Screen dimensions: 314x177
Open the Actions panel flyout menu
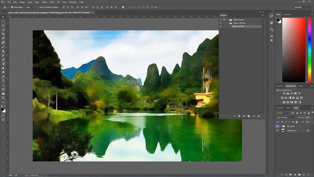(x=262, y=15)
